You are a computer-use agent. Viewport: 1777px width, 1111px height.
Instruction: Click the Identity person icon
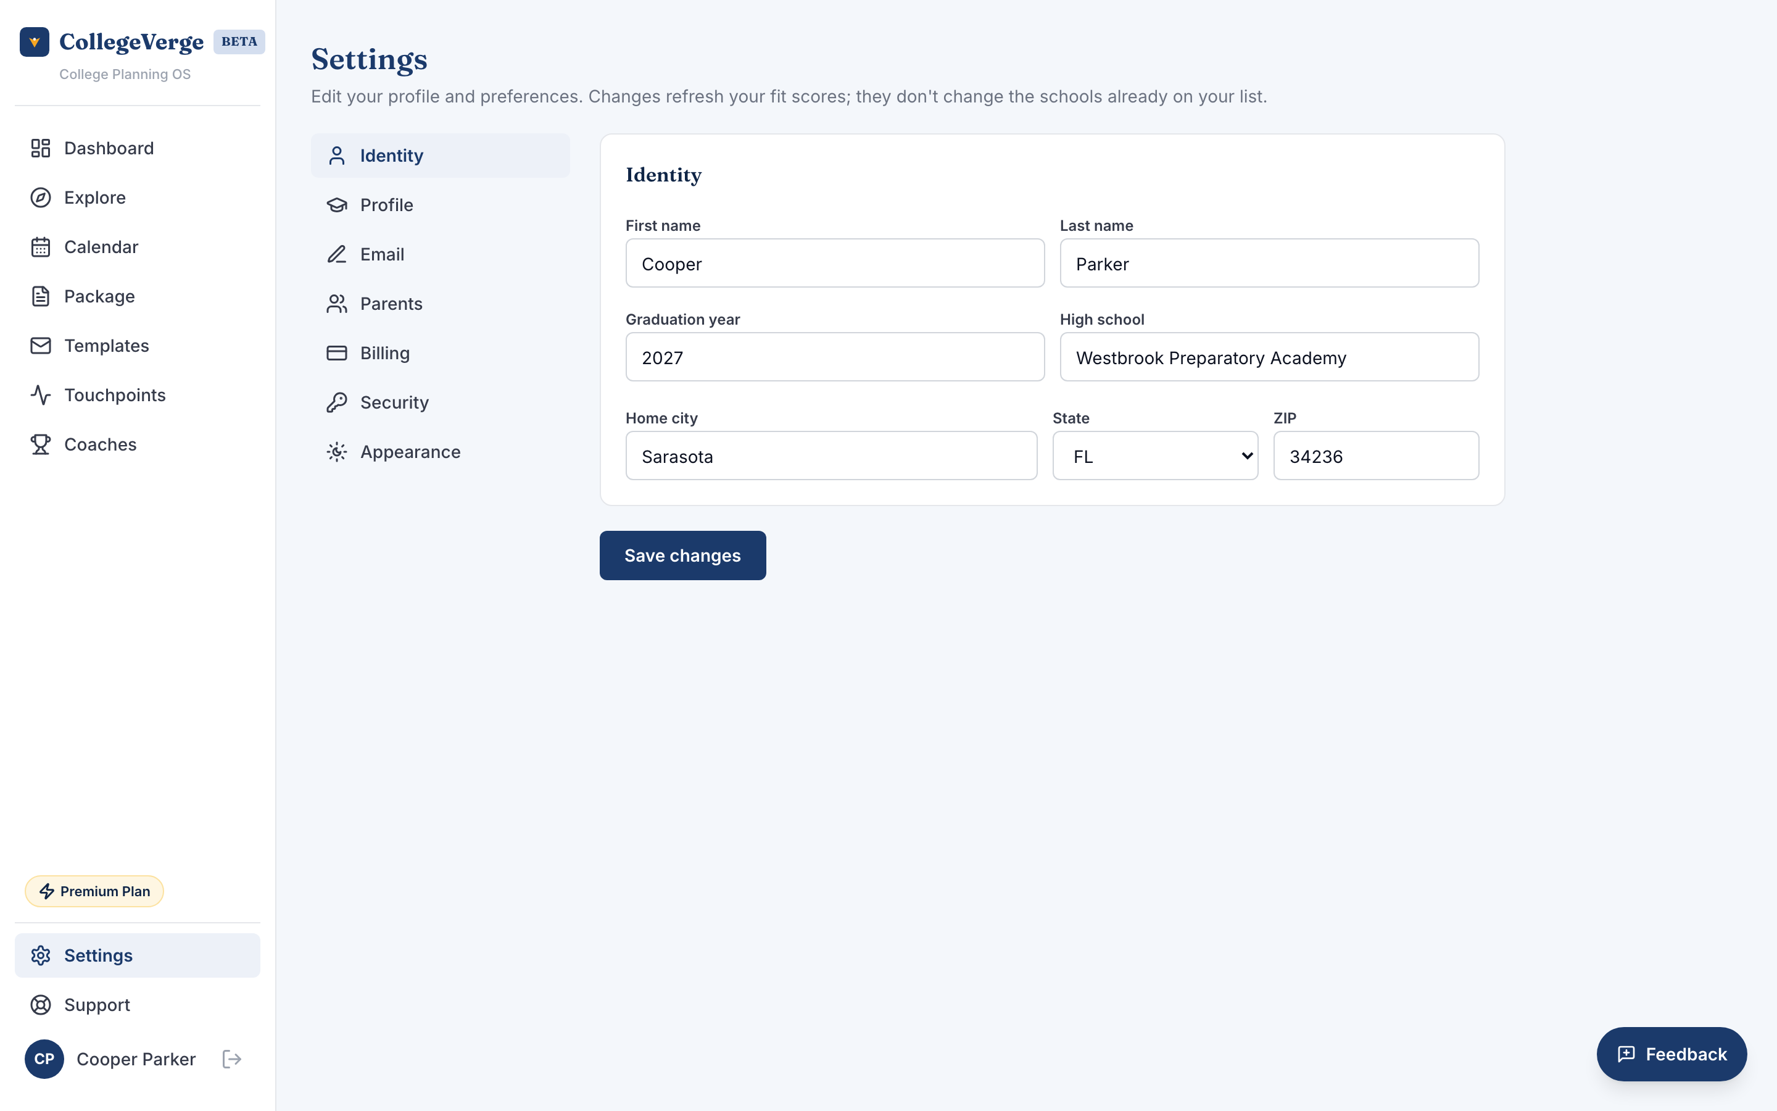click(x=336, y=156)
